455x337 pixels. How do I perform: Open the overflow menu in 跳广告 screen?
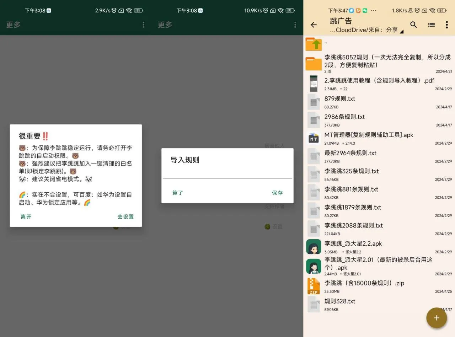[x=447, y=25]
